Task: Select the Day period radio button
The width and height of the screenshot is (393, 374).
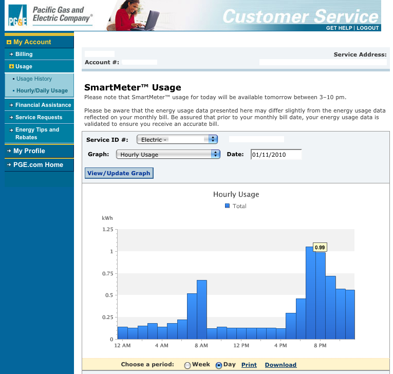Action: (219, 365)
